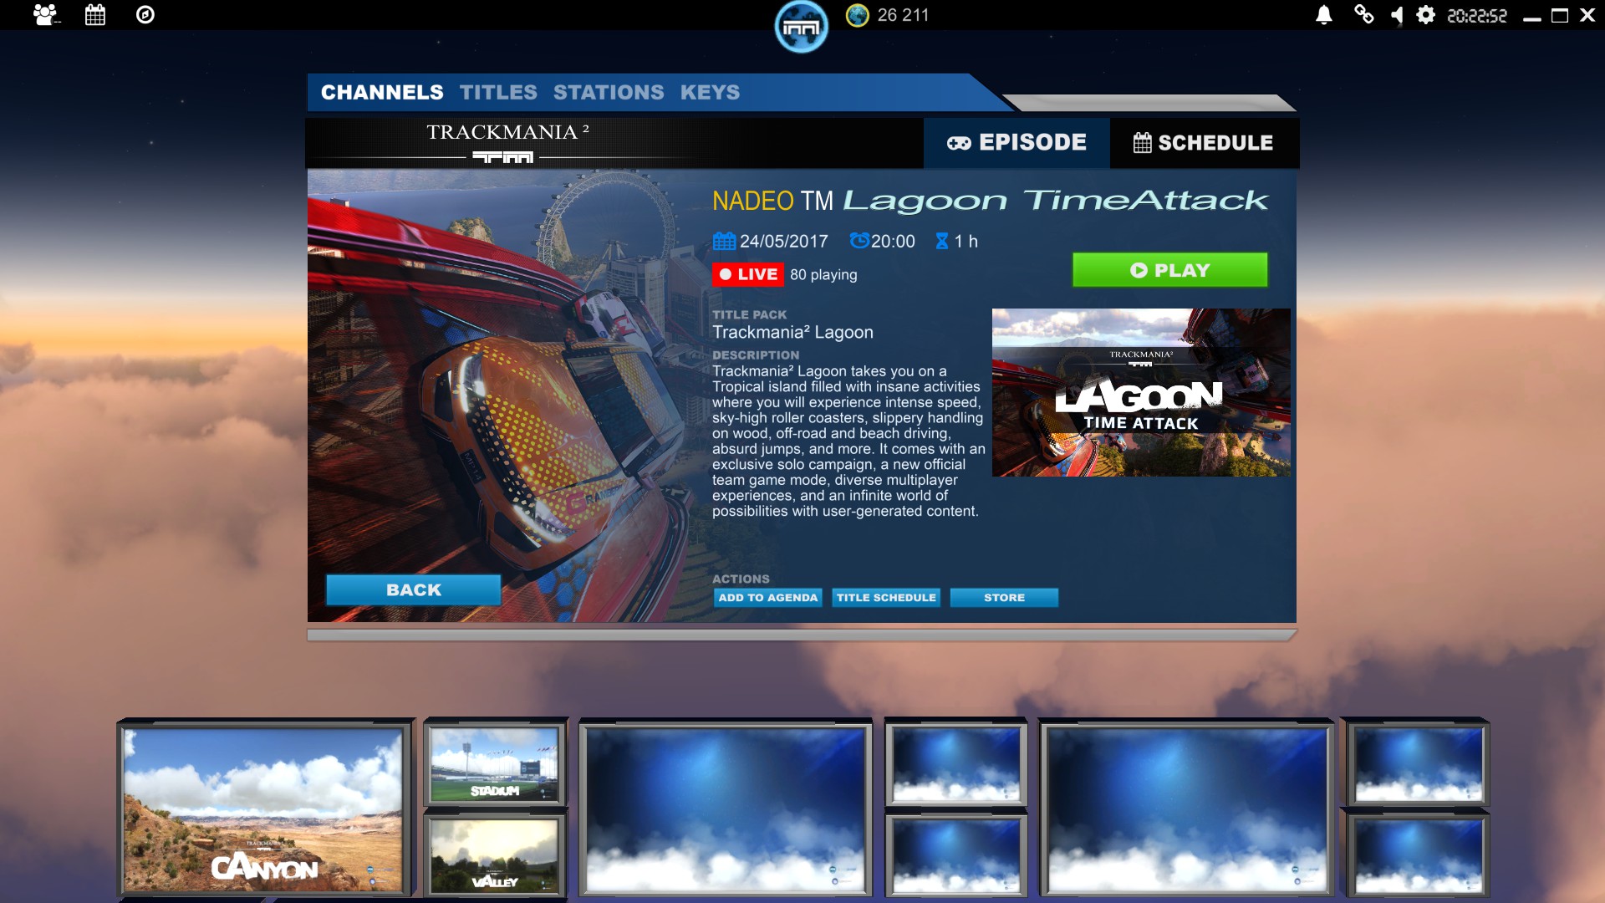Click the compass explore icon
1605x903 pixels.
(x=145, y=15)
